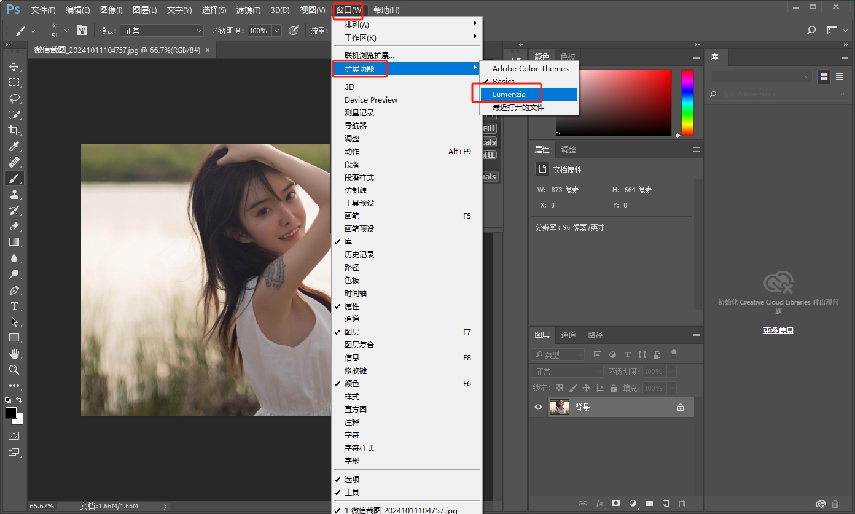The height and width of the screenshot is (514, 855).
Task: Select the Clone Stamp tool
Action: 14,194
